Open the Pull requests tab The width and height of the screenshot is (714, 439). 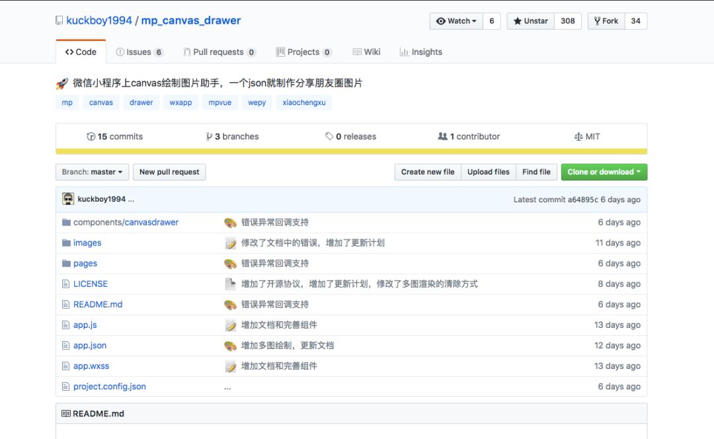click(219, 52)
